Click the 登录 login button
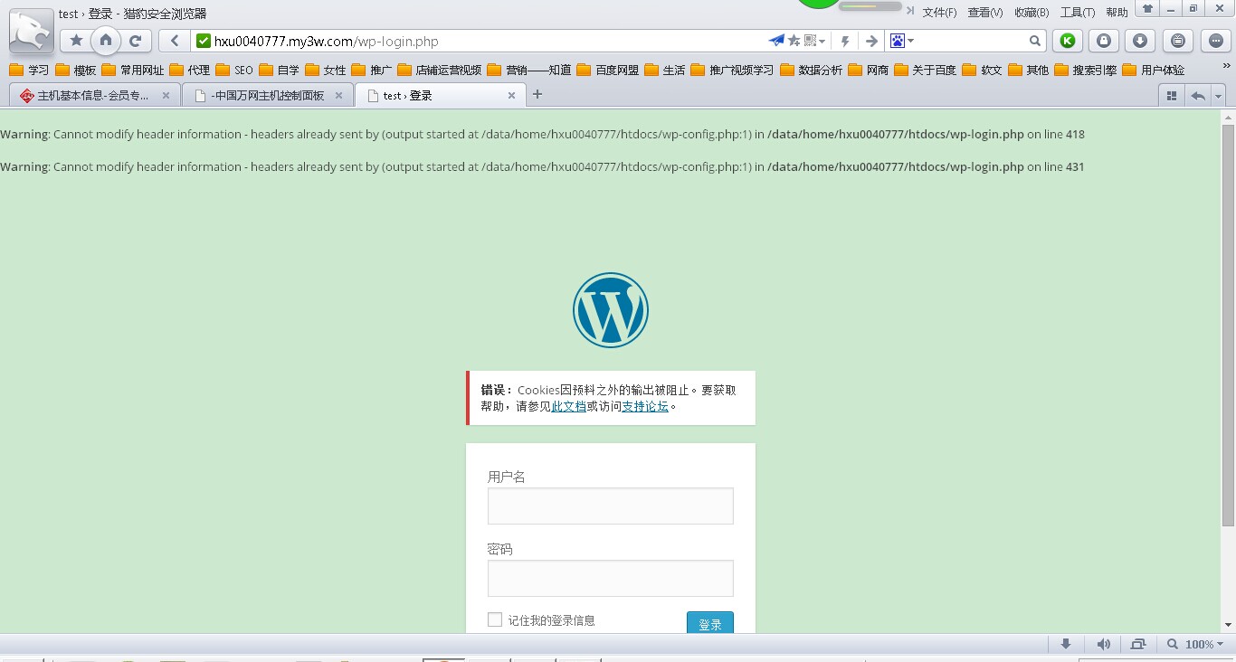Viewport: 1236px width, 662px height. pos(710,624)
